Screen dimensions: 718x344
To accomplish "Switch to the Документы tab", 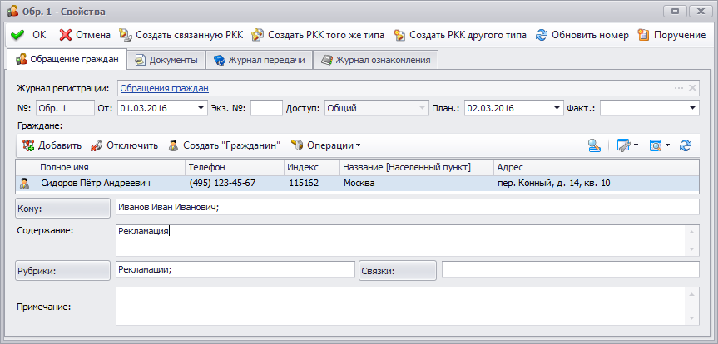I will click(x=166, y=60).
